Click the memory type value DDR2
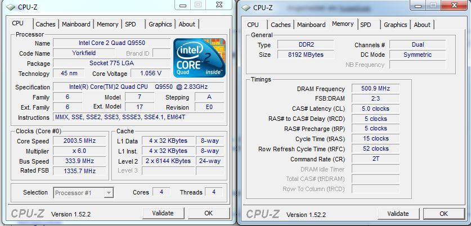 point(306,44)
